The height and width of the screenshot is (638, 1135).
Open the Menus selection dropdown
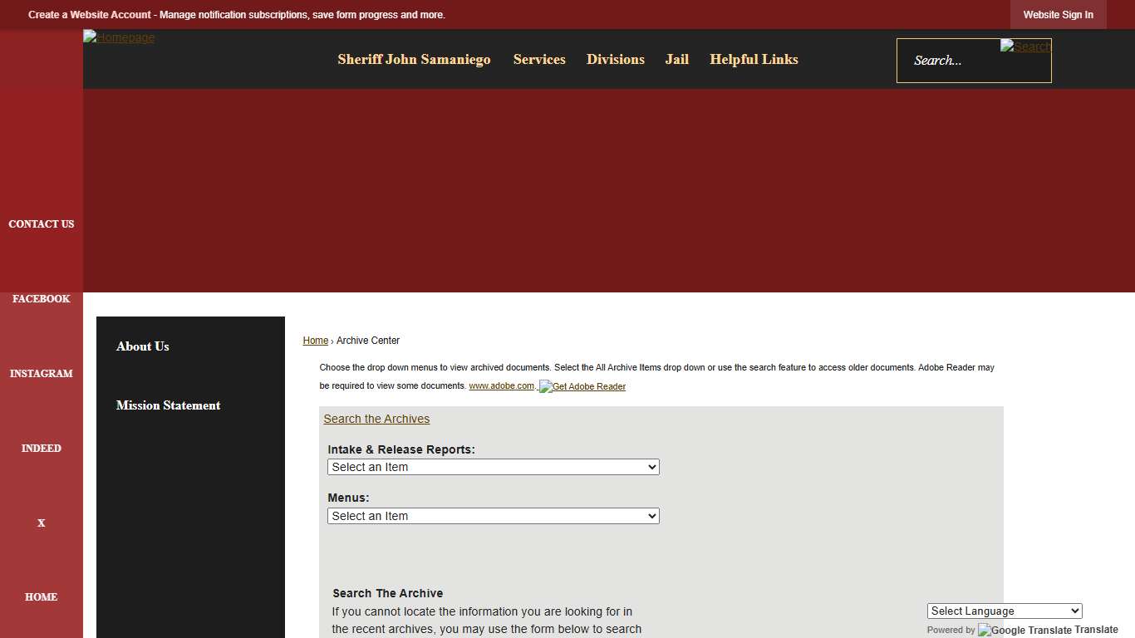(x=493, y=516)
